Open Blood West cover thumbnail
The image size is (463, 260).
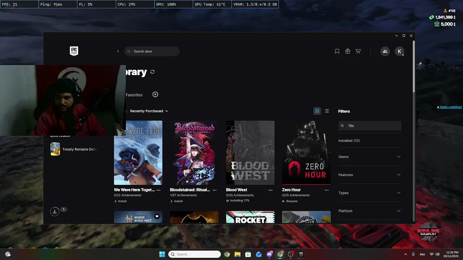(250, 153)
